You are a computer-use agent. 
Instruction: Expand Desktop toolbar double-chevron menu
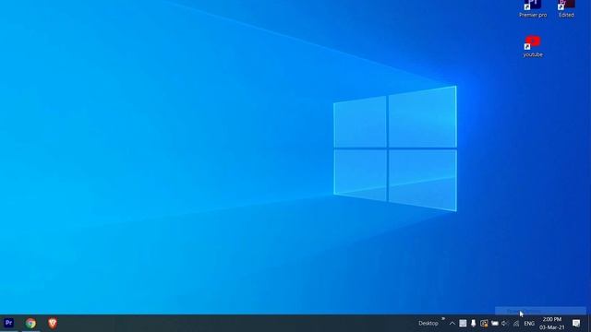(x=443, y=319)
